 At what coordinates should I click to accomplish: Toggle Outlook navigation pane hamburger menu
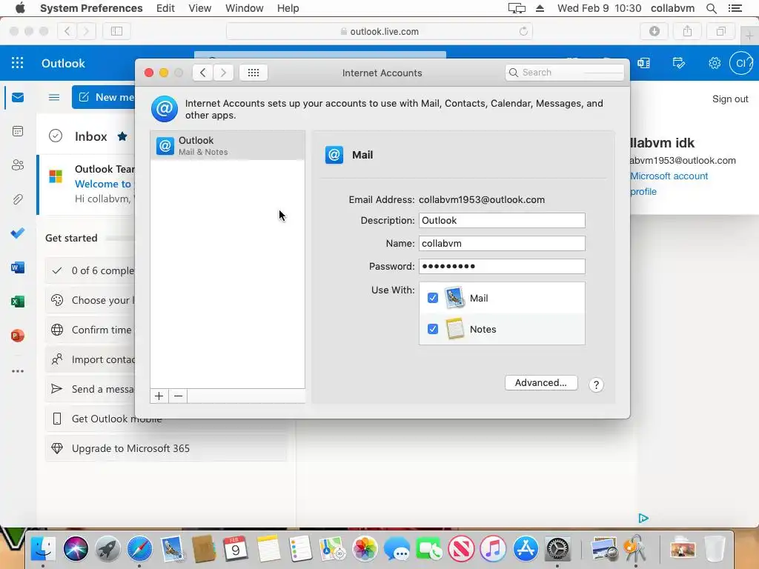54,97
